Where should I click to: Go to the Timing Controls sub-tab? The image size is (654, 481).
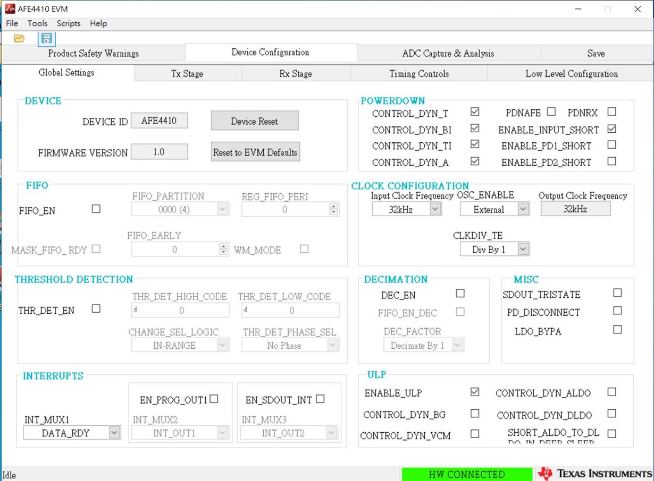click(x=419, y=74)
